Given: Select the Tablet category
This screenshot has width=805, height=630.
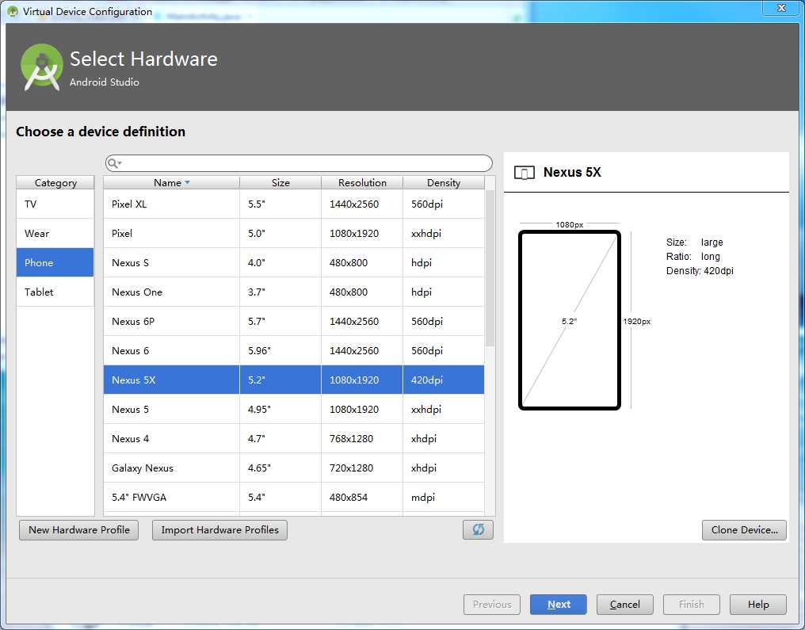Looking at the screenshot, I should pos(55,292).
